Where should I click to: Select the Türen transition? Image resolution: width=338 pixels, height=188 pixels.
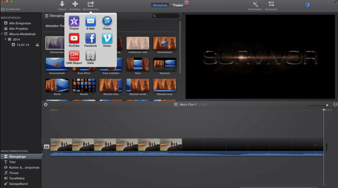(138, 64)
